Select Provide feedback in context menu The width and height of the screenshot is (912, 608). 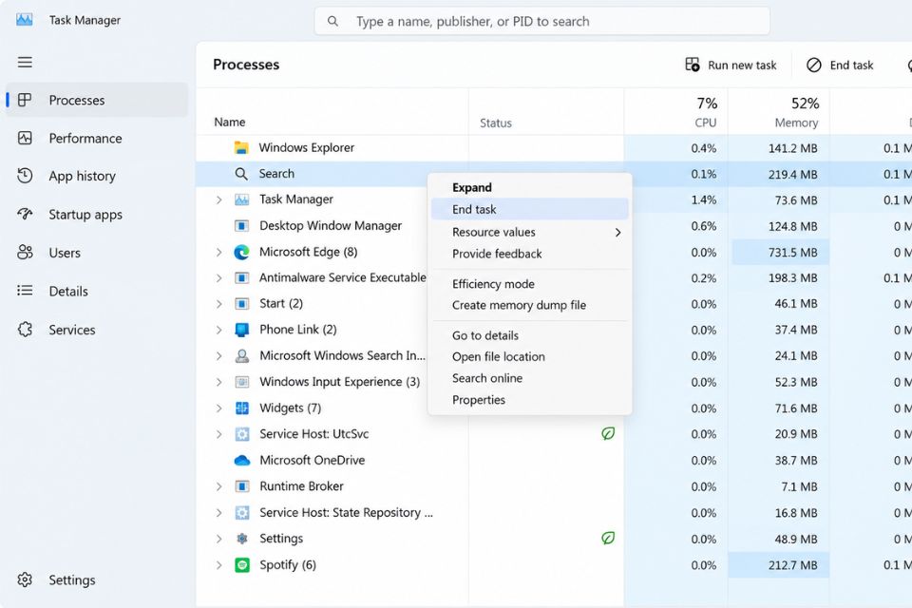530,254
